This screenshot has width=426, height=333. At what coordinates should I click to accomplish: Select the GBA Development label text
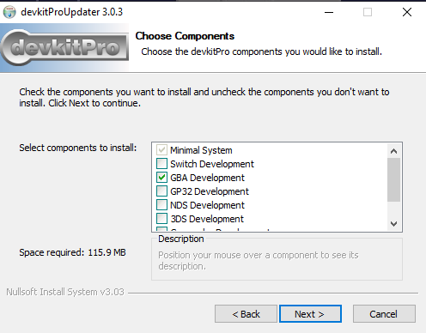coord(208,178)
